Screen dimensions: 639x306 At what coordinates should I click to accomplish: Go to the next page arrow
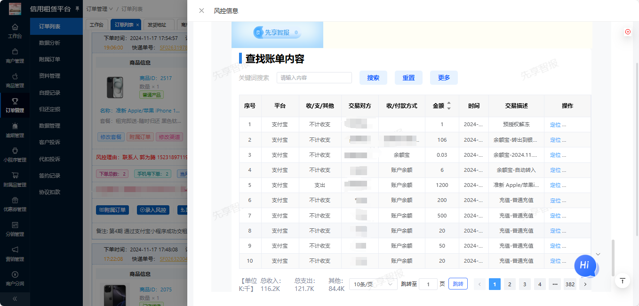[585, 284]
